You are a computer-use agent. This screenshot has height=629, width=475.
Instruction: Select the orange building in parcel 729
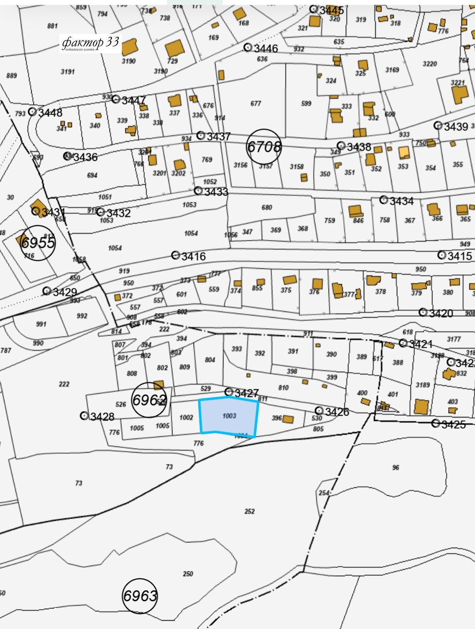point(175,48)
